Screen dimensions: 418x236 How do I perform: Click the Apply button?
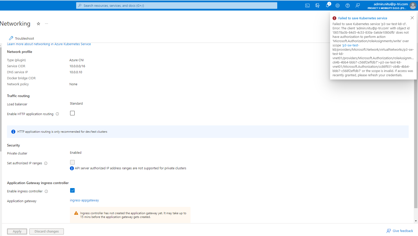[17, 231]
